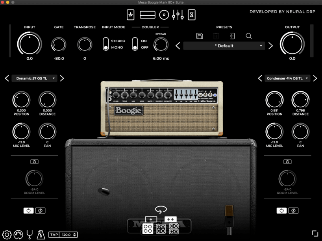
Task: Open the stompbox pedals section icon
Action: pos(131,15)
